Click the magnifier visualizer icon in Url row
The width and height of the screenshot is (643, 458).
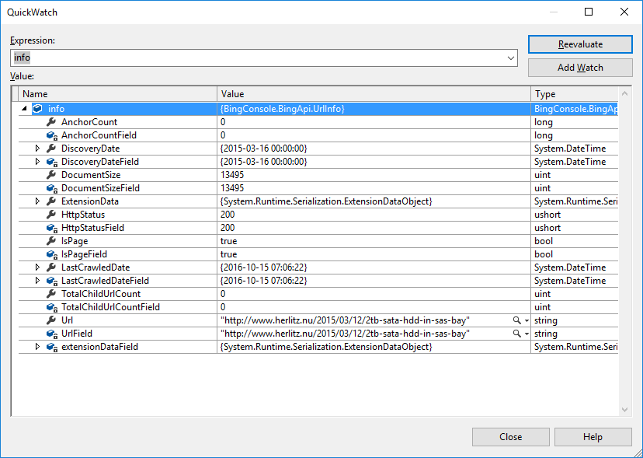click(x=516, y=320)
